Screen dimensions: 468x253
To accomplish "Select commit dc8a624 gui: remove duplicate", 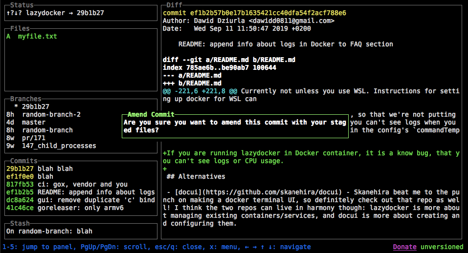I will [81, 200].
